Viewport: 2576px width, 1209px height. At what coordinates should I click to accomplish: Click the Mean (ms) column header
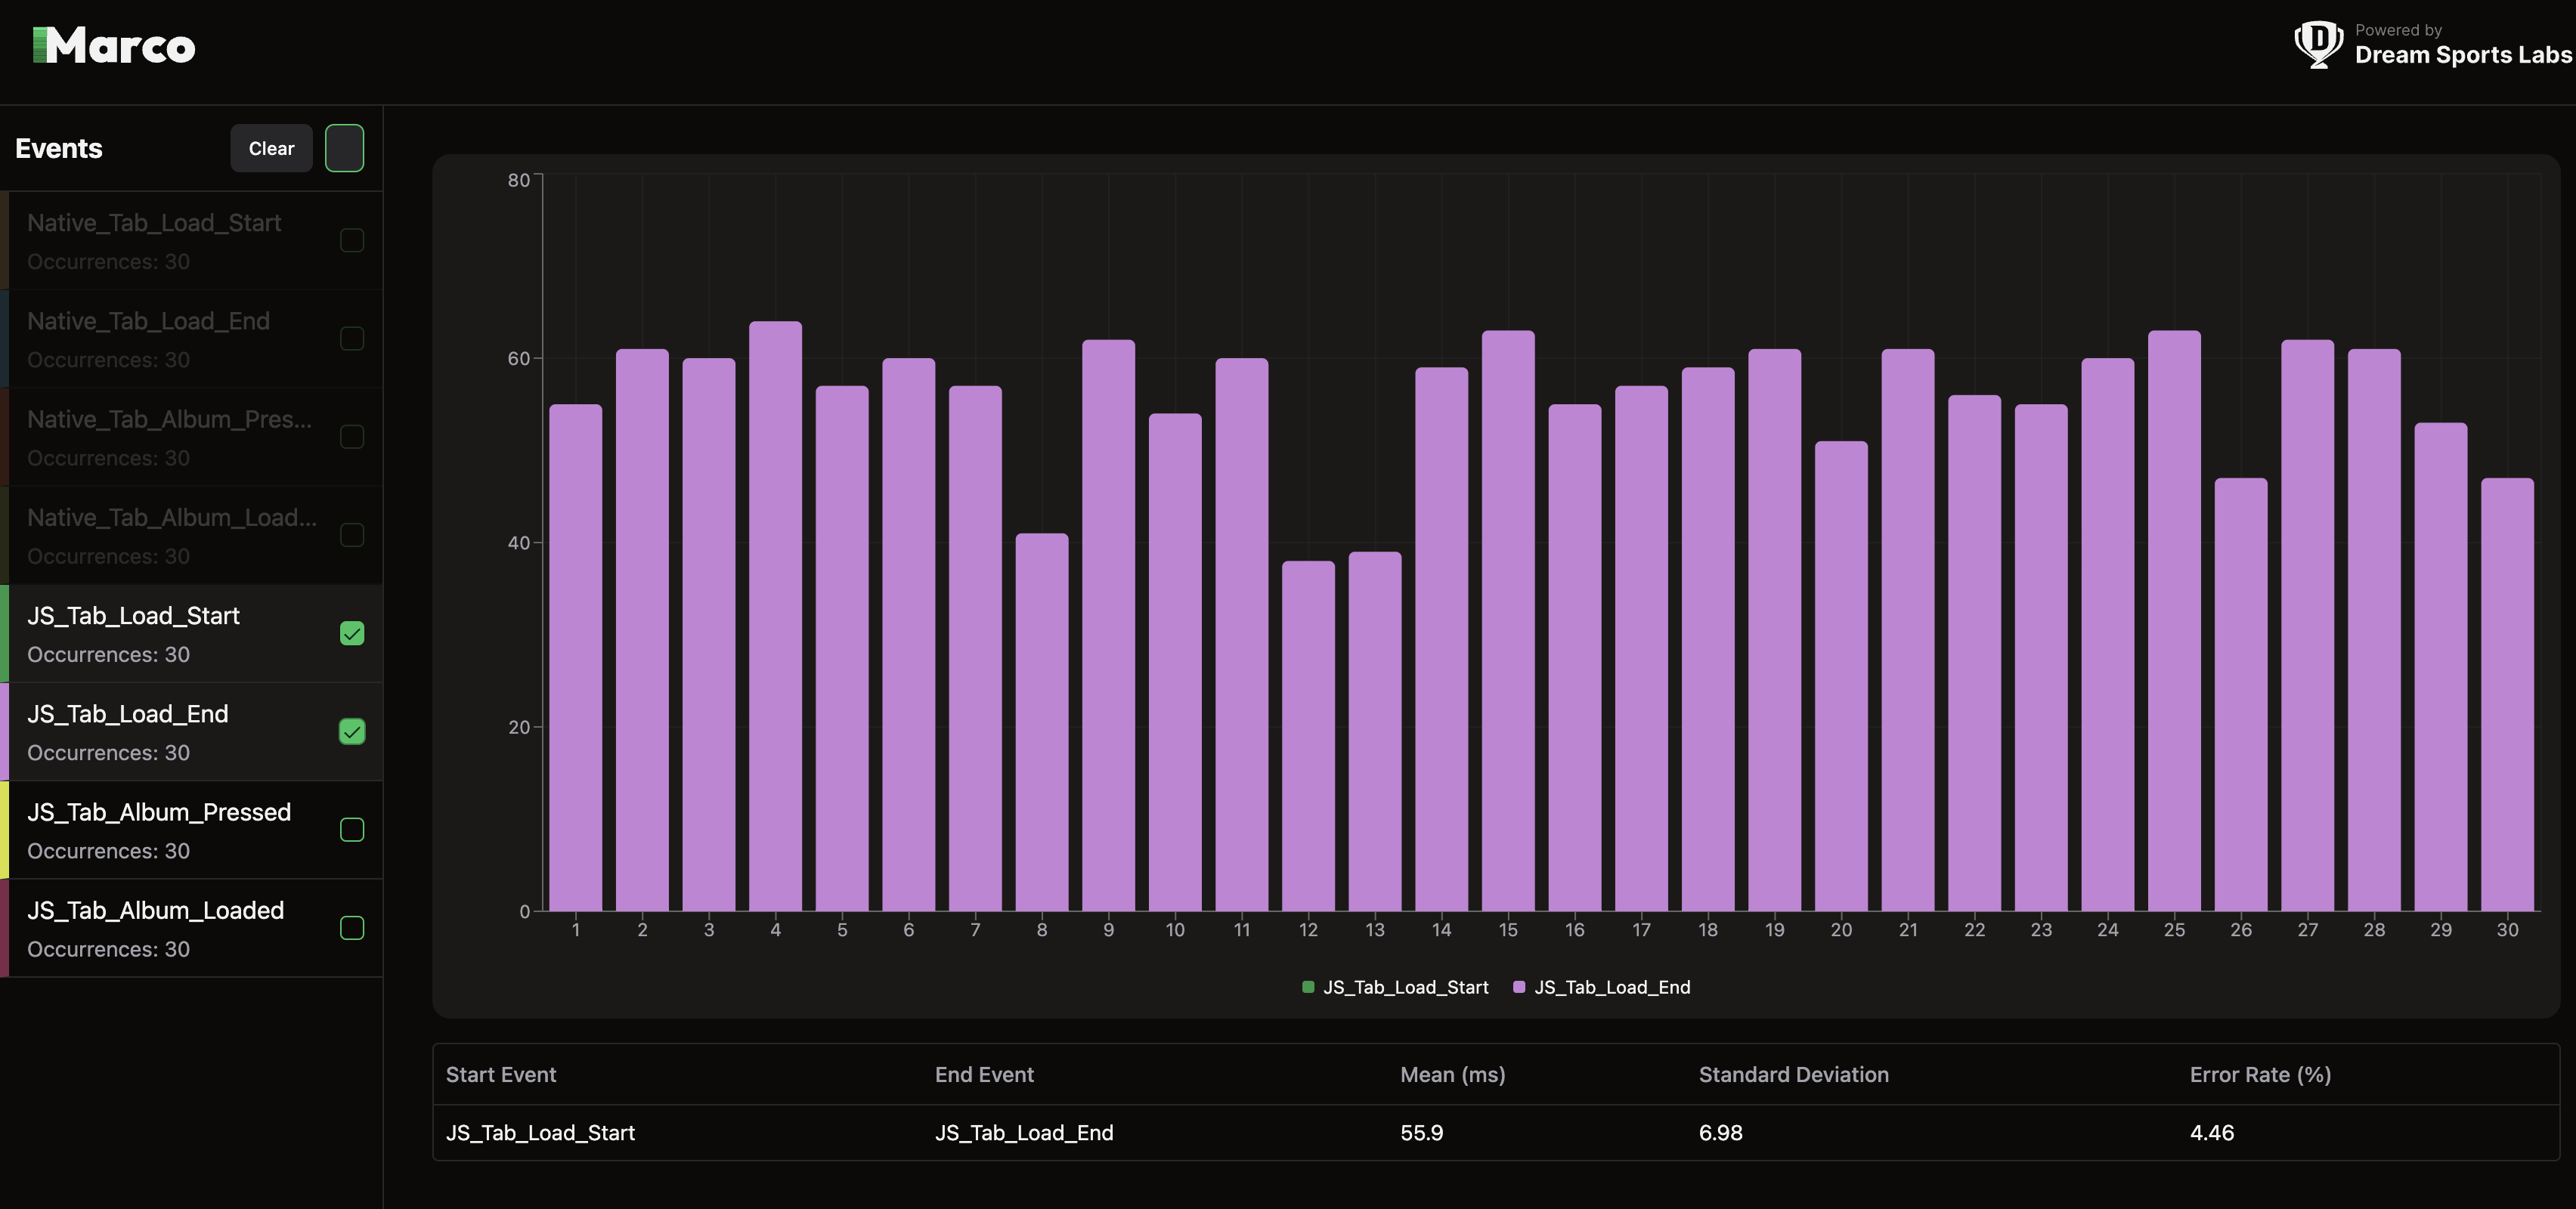[x=1452, y=1075]
